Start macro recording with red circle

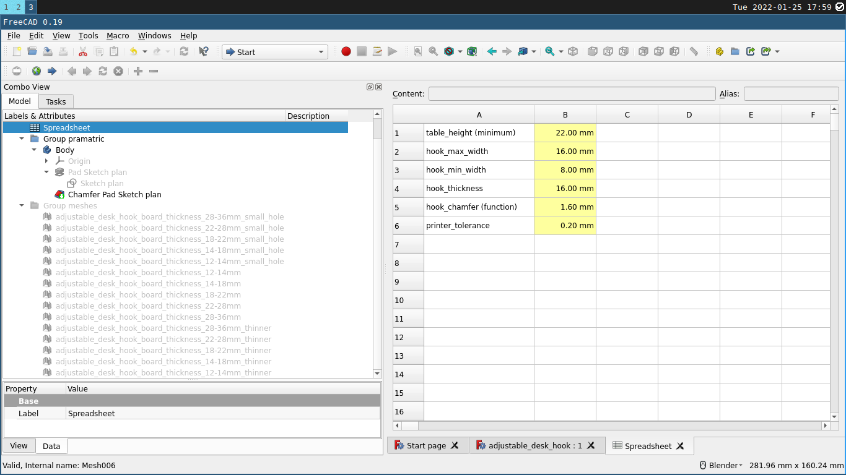[x=346, y=52]
